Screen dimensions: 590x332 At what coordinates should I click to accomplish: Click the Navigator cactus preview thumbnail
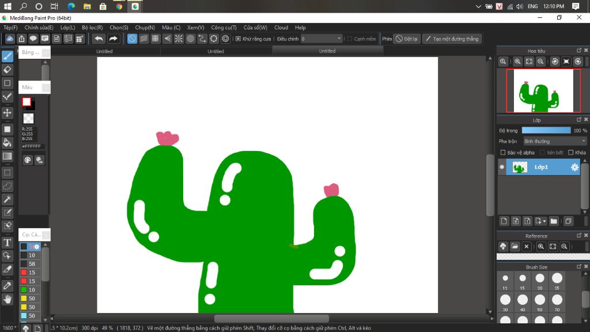tap(543, 90)
